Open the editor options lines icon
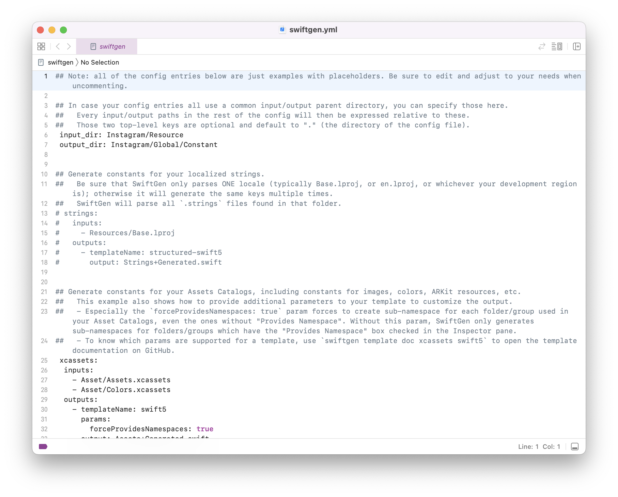This screenshot has width=618, height=497. (557, 46)
